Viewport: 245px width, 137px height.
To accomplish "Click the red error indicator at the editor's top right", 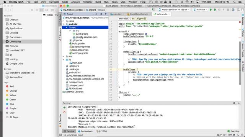I will tap(240, 22).
